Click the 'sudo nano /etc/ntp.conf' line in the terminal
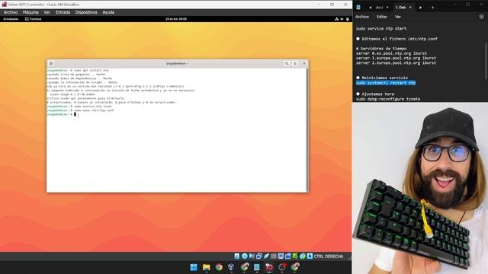 pyautogui.click(x=80, y=110)
